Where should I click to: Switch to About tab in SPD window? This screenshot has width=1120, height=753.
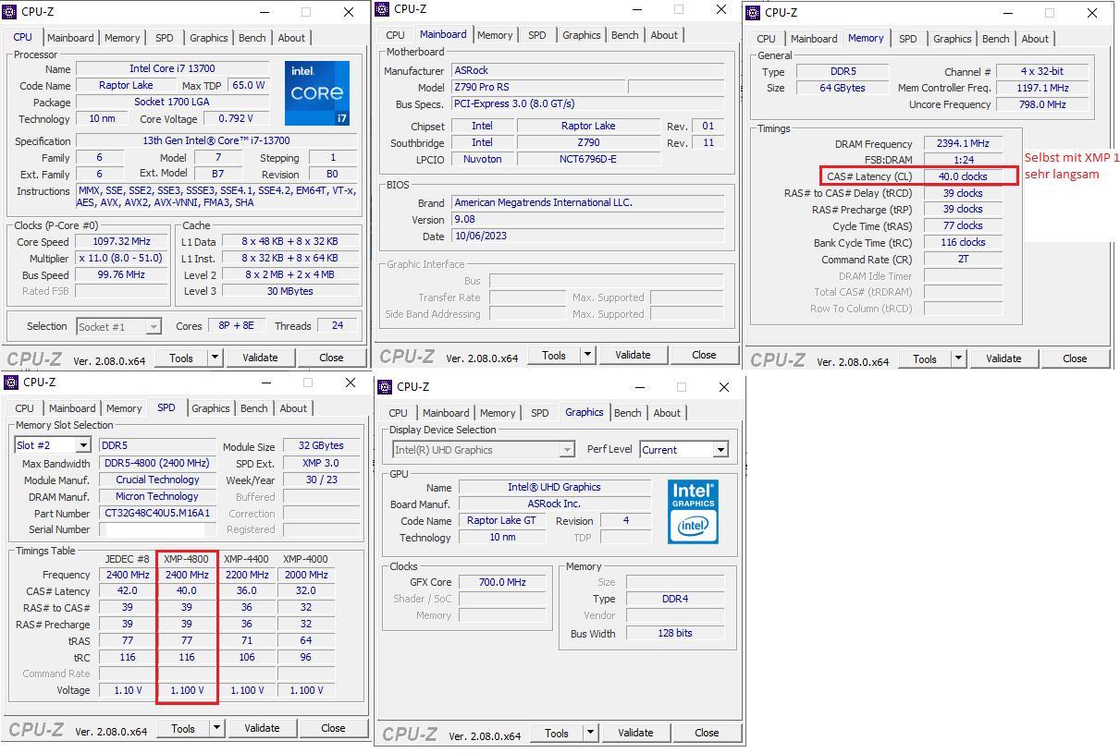click(x=293, y=408)
